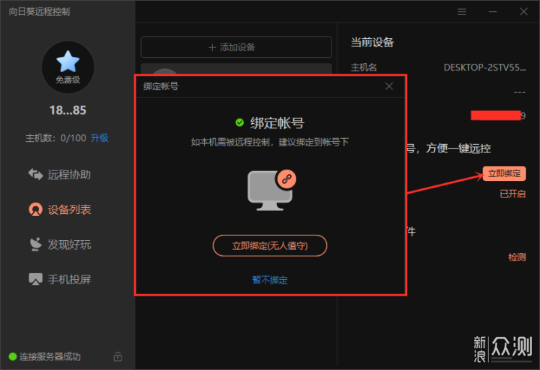Click the orange chain link badge

286,179
